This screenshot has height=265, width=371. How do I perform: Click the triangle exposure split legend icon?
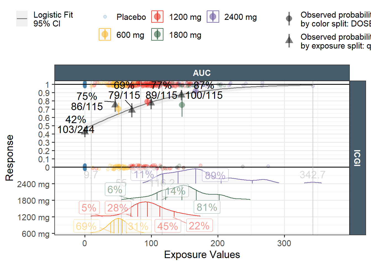coord(289,41)
